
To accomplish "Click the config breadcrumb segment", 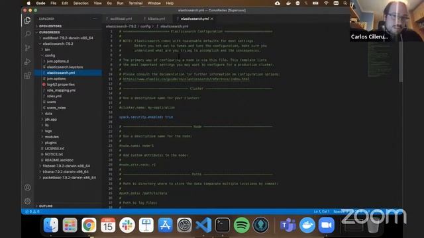I will pos(145,26).
